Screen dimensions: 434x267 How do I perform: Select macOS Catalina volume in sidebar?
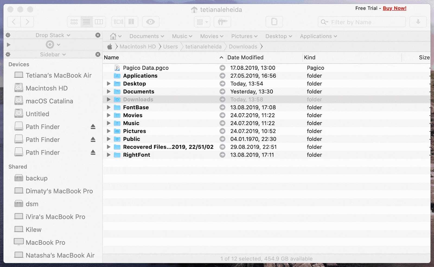(x=44, y=101)
